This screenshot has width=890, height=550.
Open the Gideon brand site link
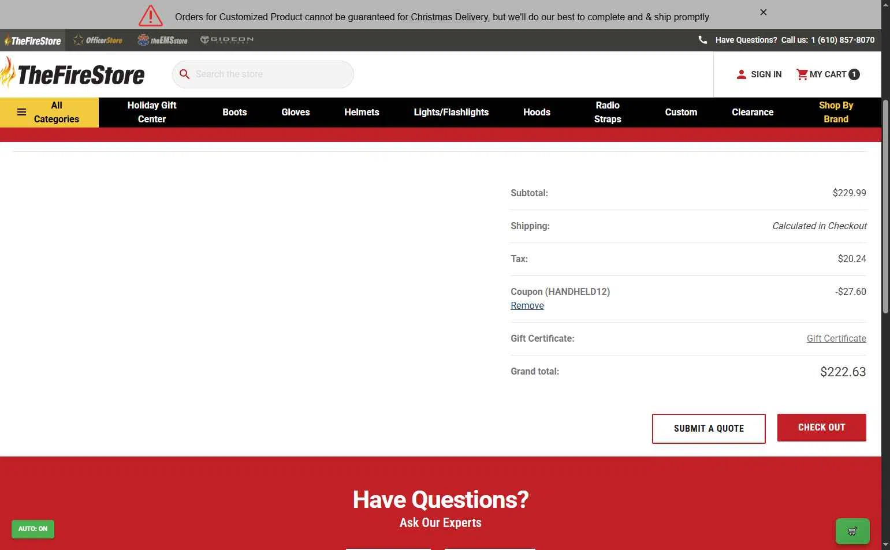coord(227,40)
